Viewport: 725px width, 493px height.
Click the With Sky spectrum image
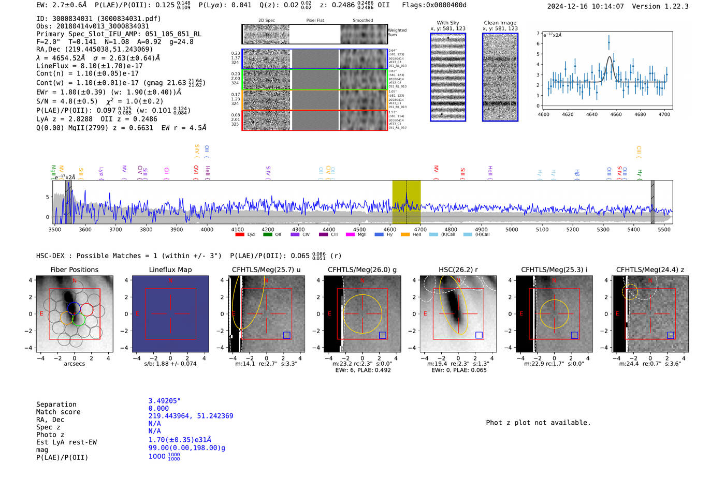pos(448,77)
